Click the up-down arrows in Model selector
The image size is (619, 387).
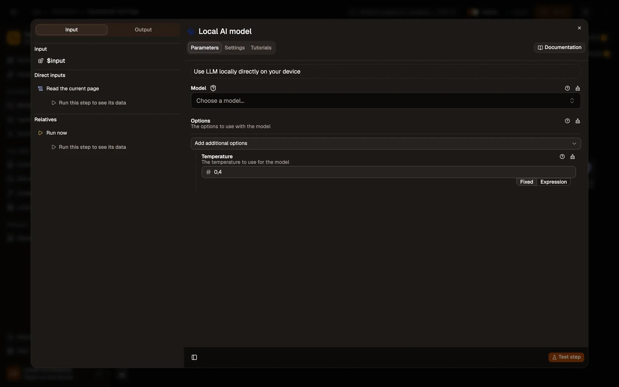(x=572, y=101)
